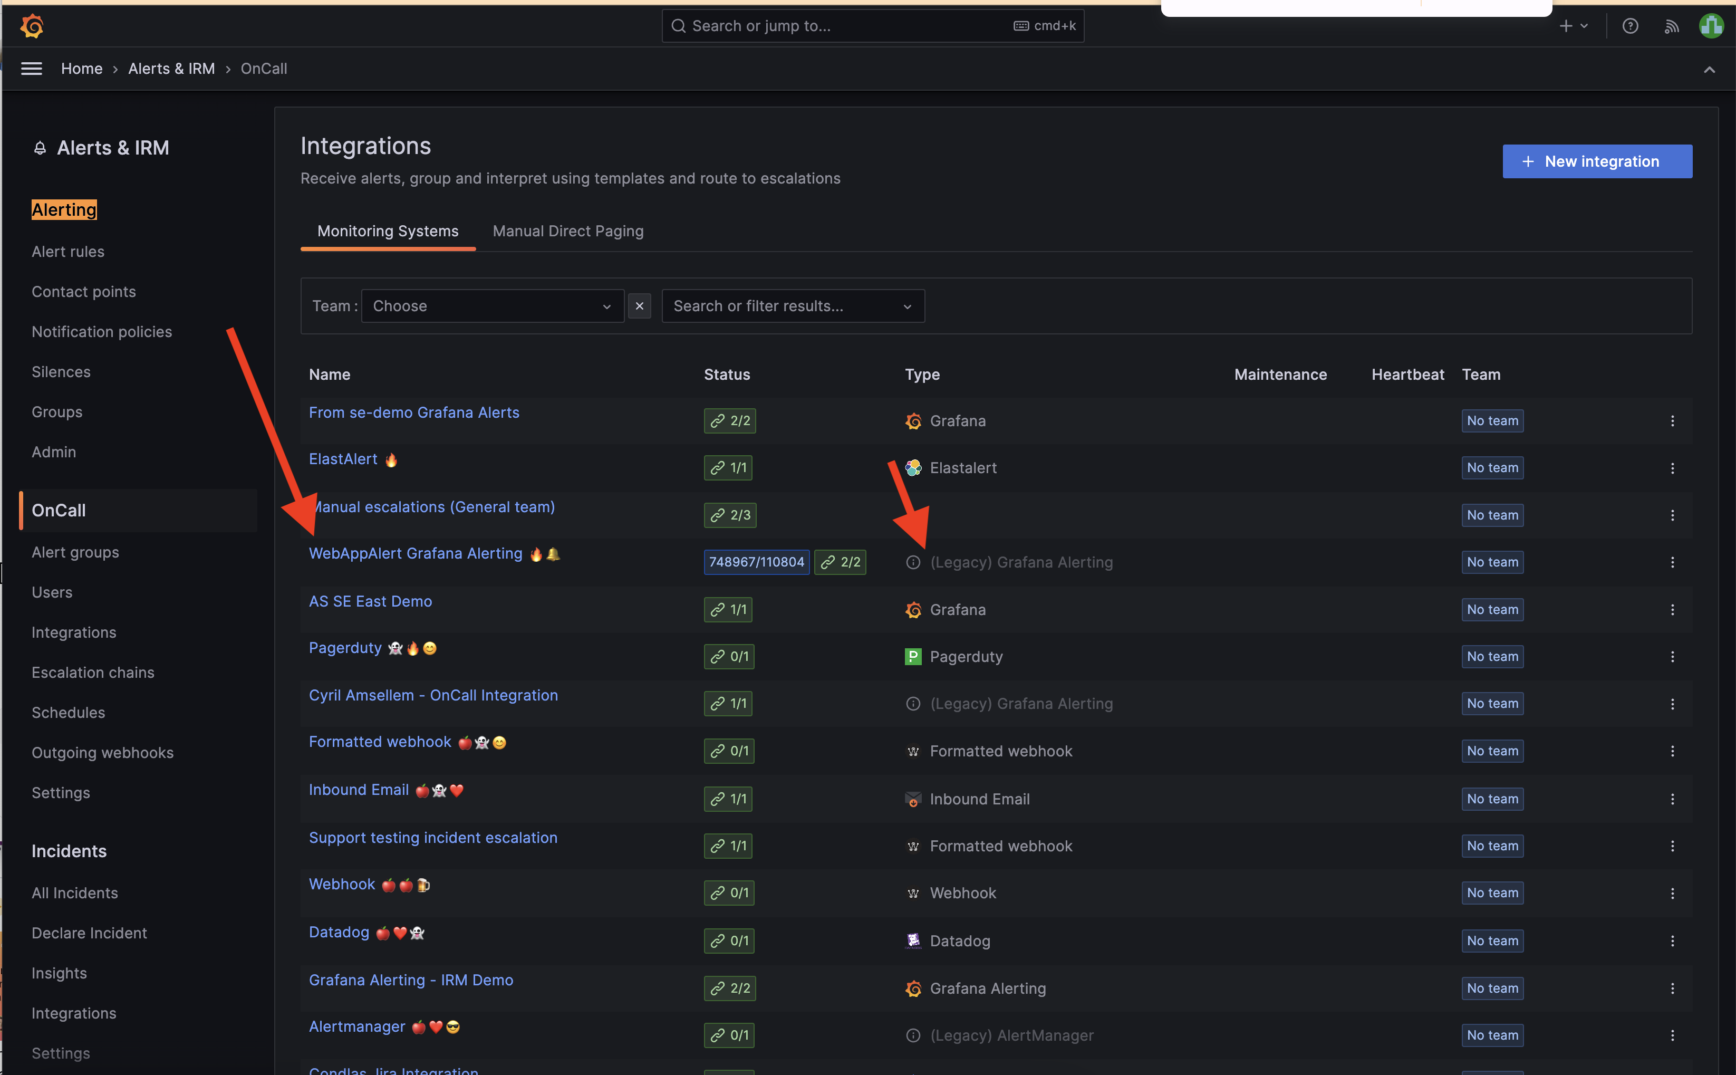
Task: Collapse the top breadcrumb bar chevron
Action: 1709,70
